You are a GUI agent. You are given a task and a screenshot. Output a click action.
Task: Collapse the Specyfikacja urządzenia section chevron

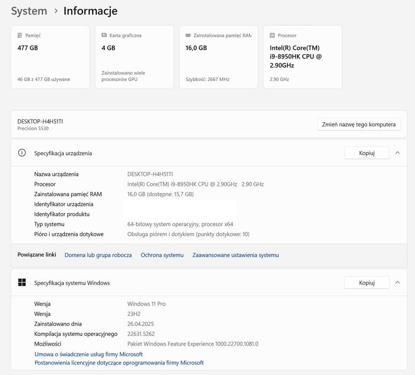pyautogui.click(x=397, y=153)
